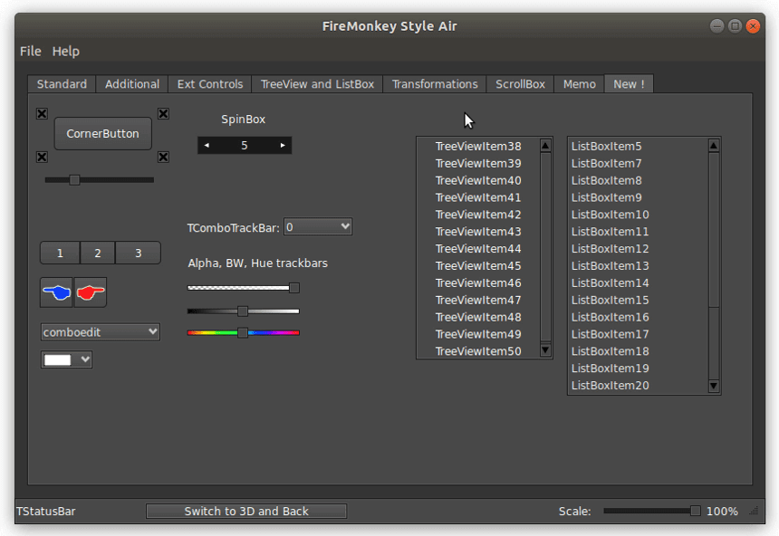Click the Hue rainbow trackbar thumb
Image resolution: width=779 pixels, height=536 pixels.
coord(243,333)
